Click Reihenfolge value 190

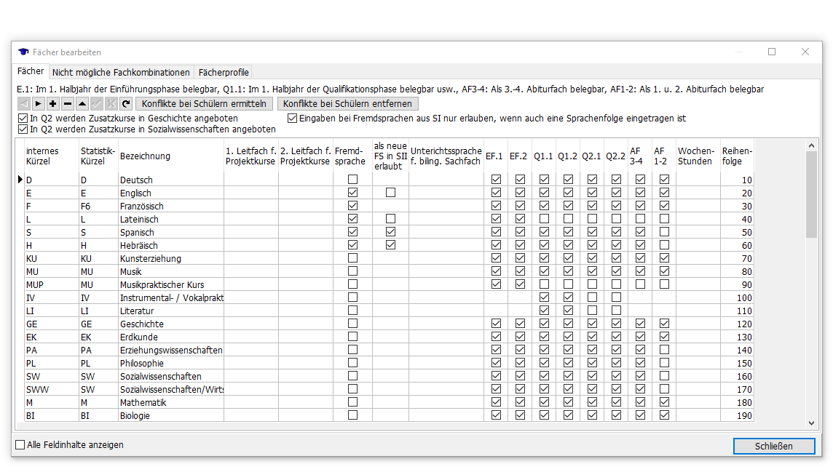pyautogui.click(x=737, y=415)
